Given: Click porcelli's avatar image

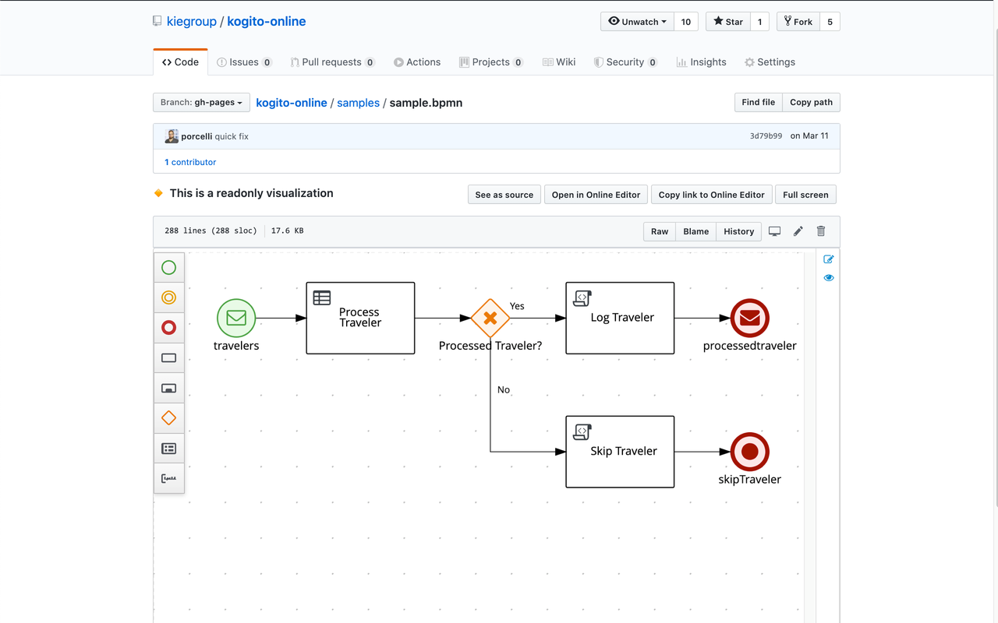Looking at the screenshot, I should pos(172,136).
